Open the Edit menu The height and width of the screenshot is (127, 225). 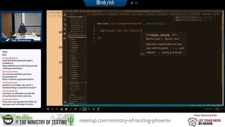(71, 11)
